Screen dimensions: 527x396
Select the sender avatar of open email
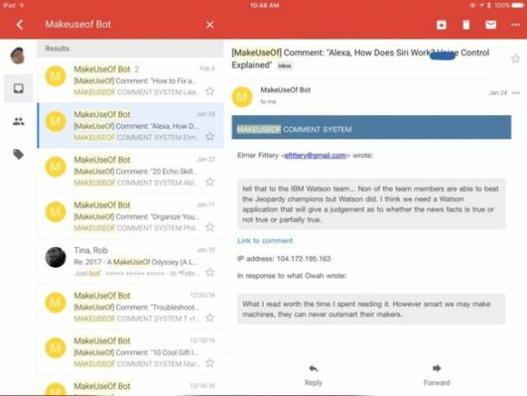(x=242, y=96)
